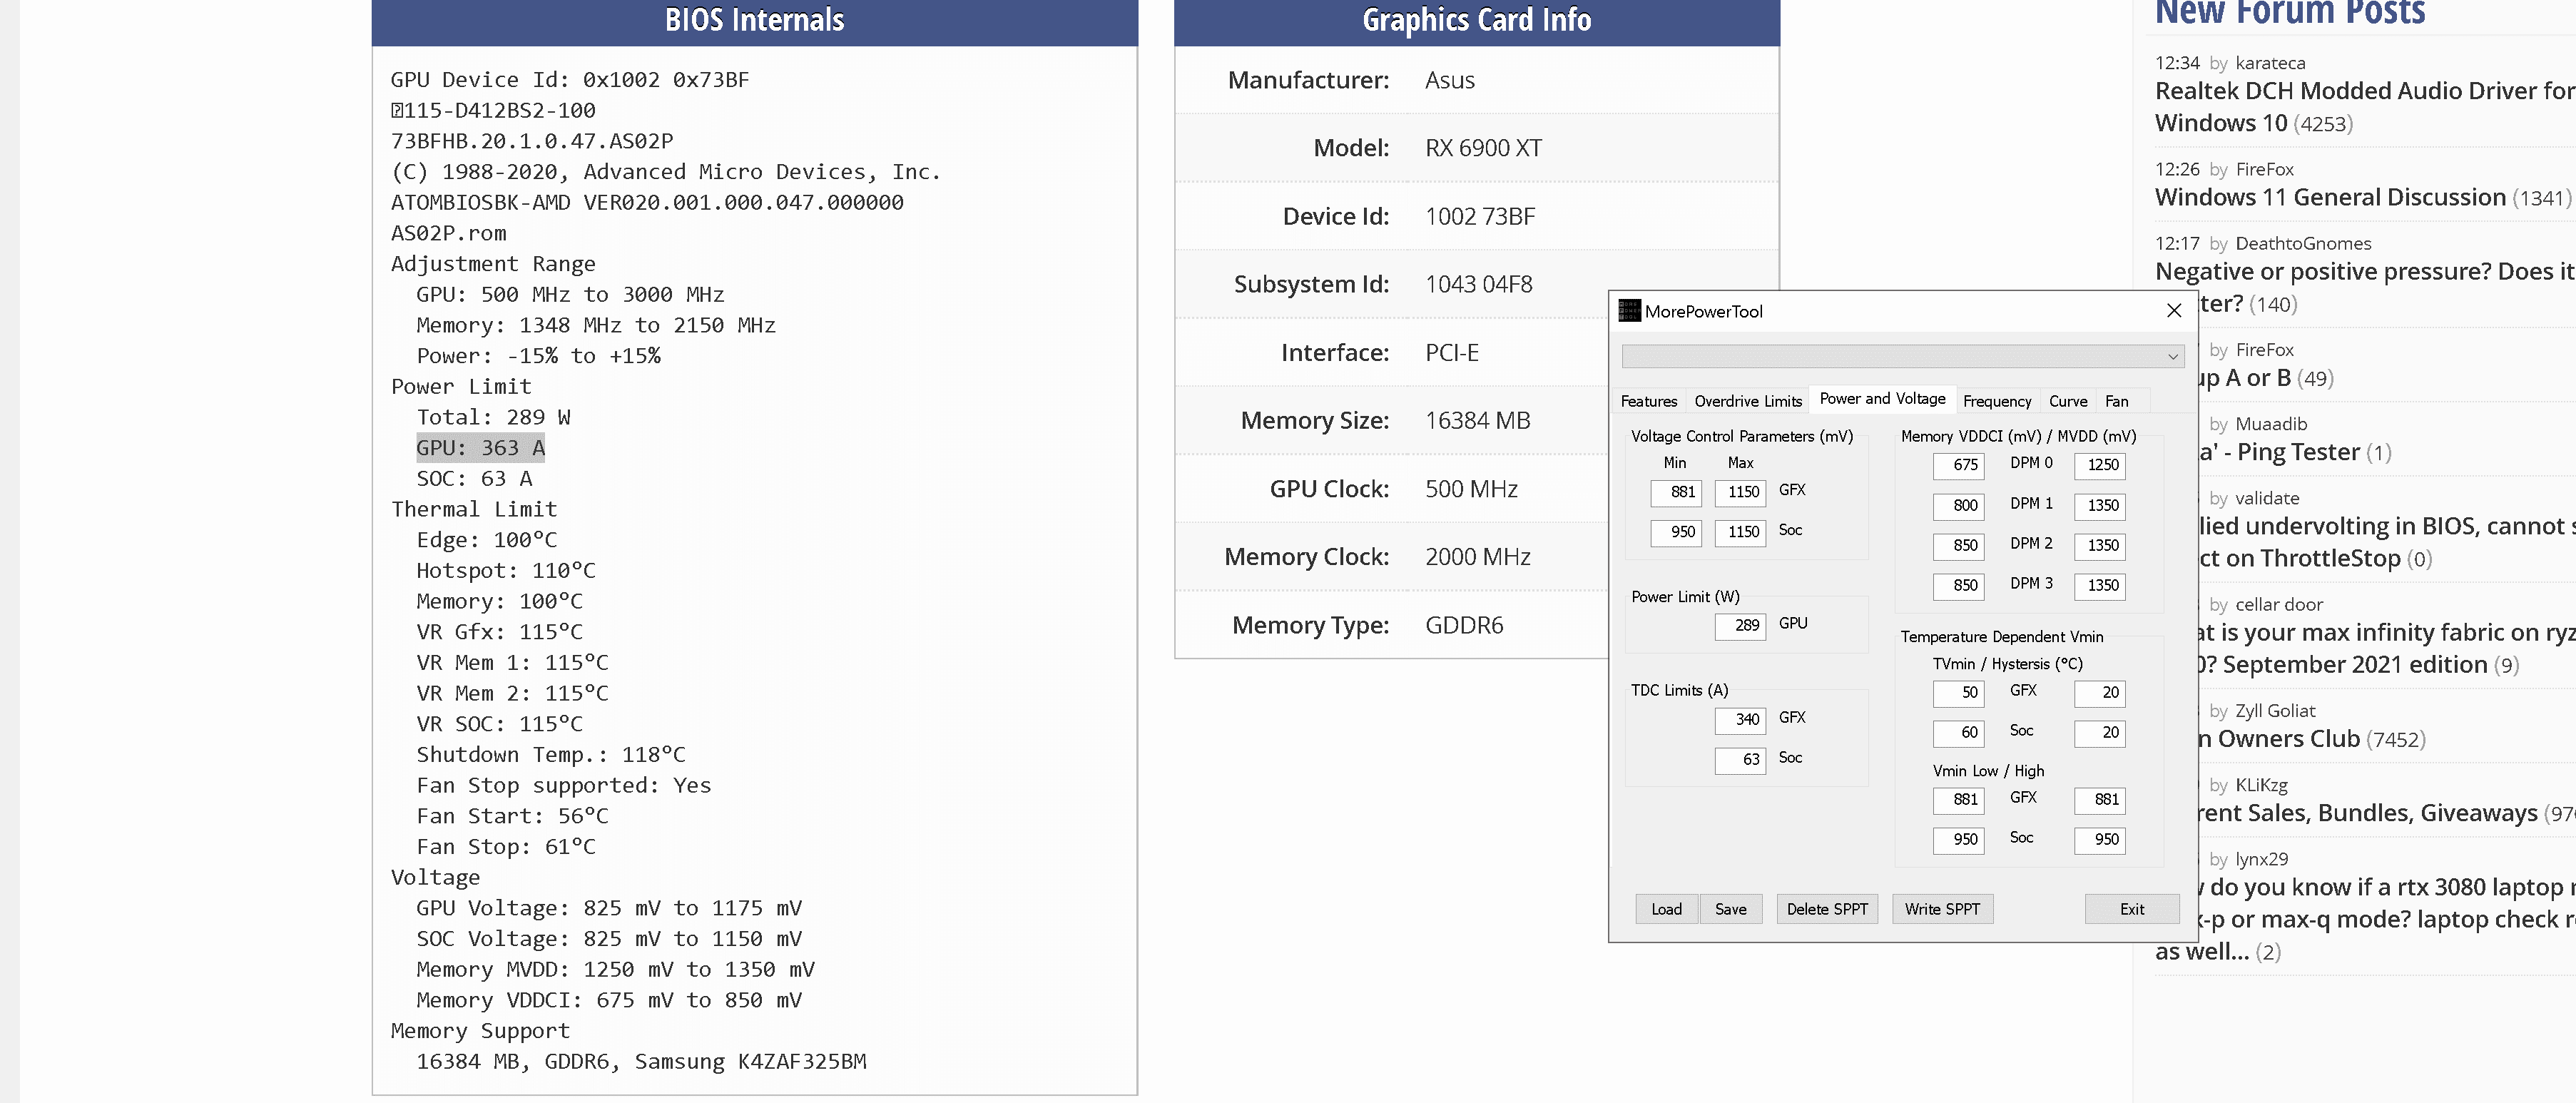Image resolution: width=2576 pixels, height=1103 pixels.
Task: Click 'GPU Voltage: 825 mV to 1175 mV'
Action: (608, 908)
